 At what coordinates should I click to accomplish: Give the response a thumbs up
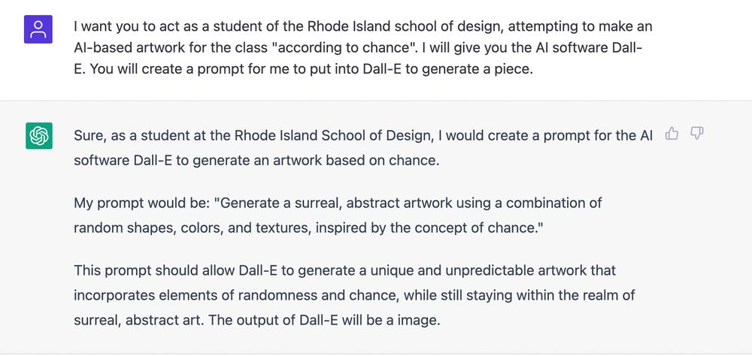click(x=672, y=134)
